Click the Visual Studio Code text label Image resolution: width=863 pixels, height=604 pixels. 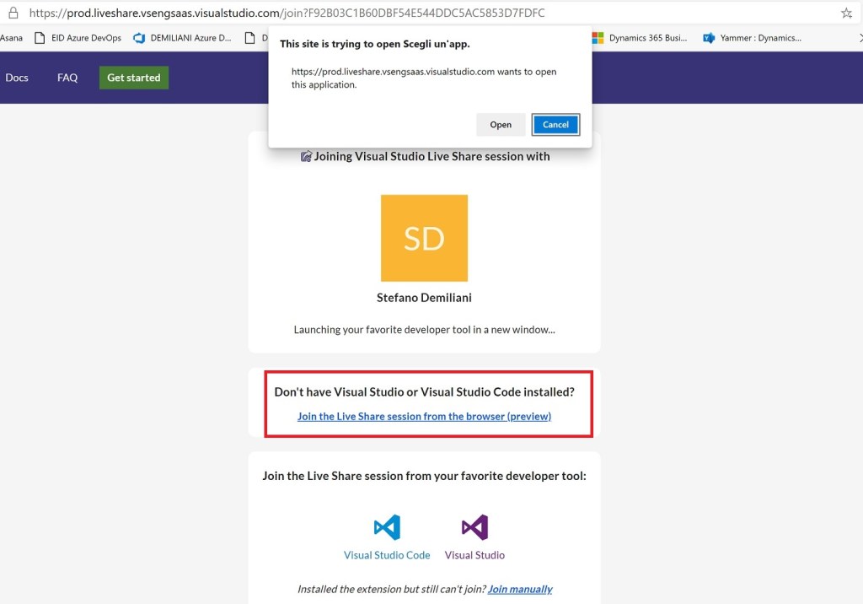[x=387, y=555]
